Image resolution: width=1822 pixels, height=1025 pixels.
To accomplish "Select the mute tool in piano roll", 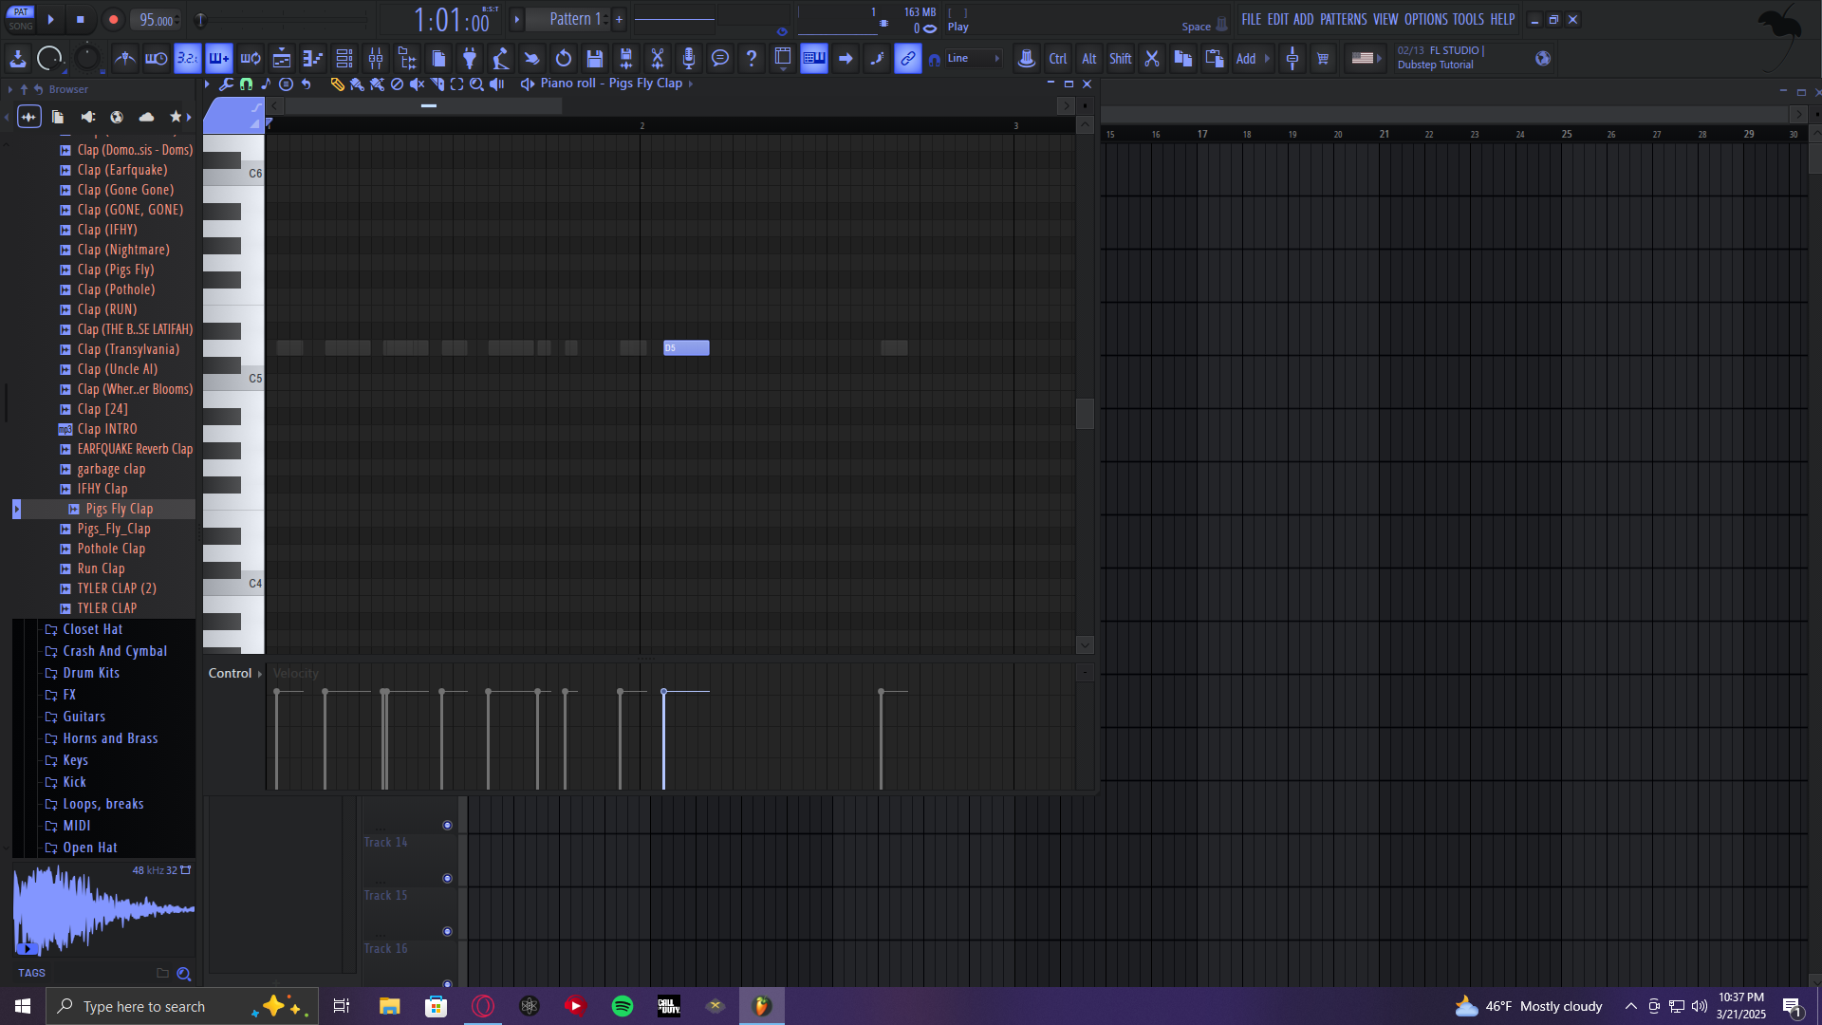I will click(x=417, y=84).
